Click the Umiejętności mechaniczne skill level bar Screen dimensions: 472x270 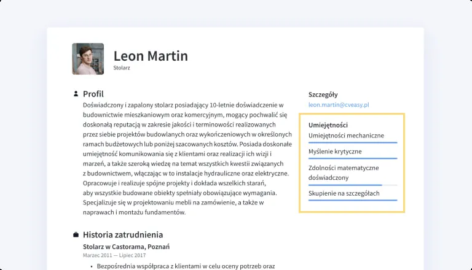point(353,142)
